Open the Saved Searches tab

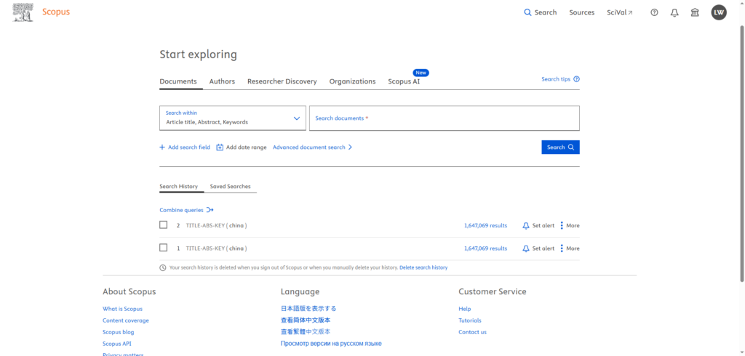pos(230,187)
